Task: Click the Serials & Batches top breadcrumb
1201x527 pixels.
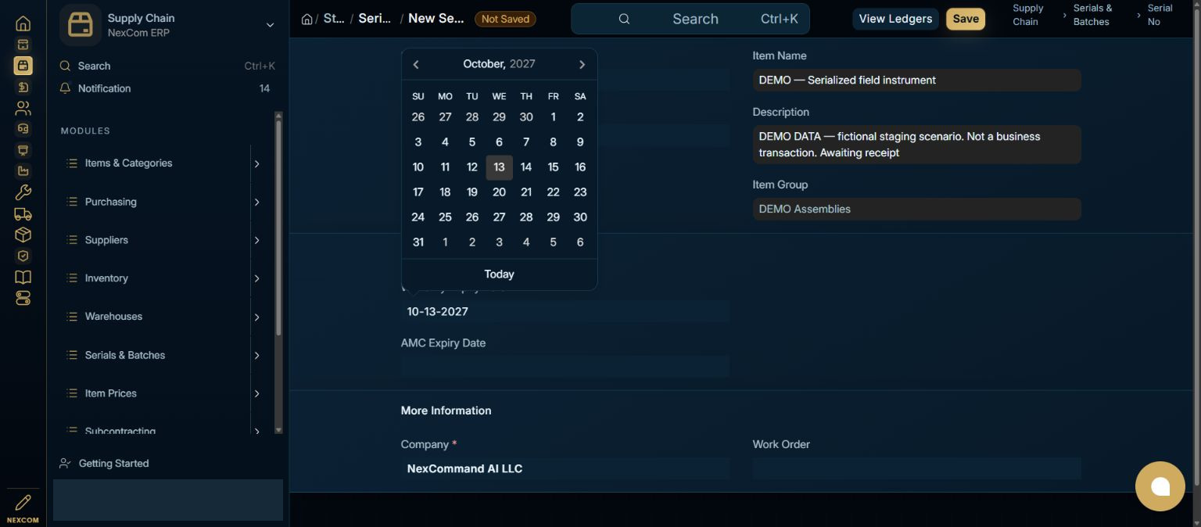Action: (x=1092, y=15)
